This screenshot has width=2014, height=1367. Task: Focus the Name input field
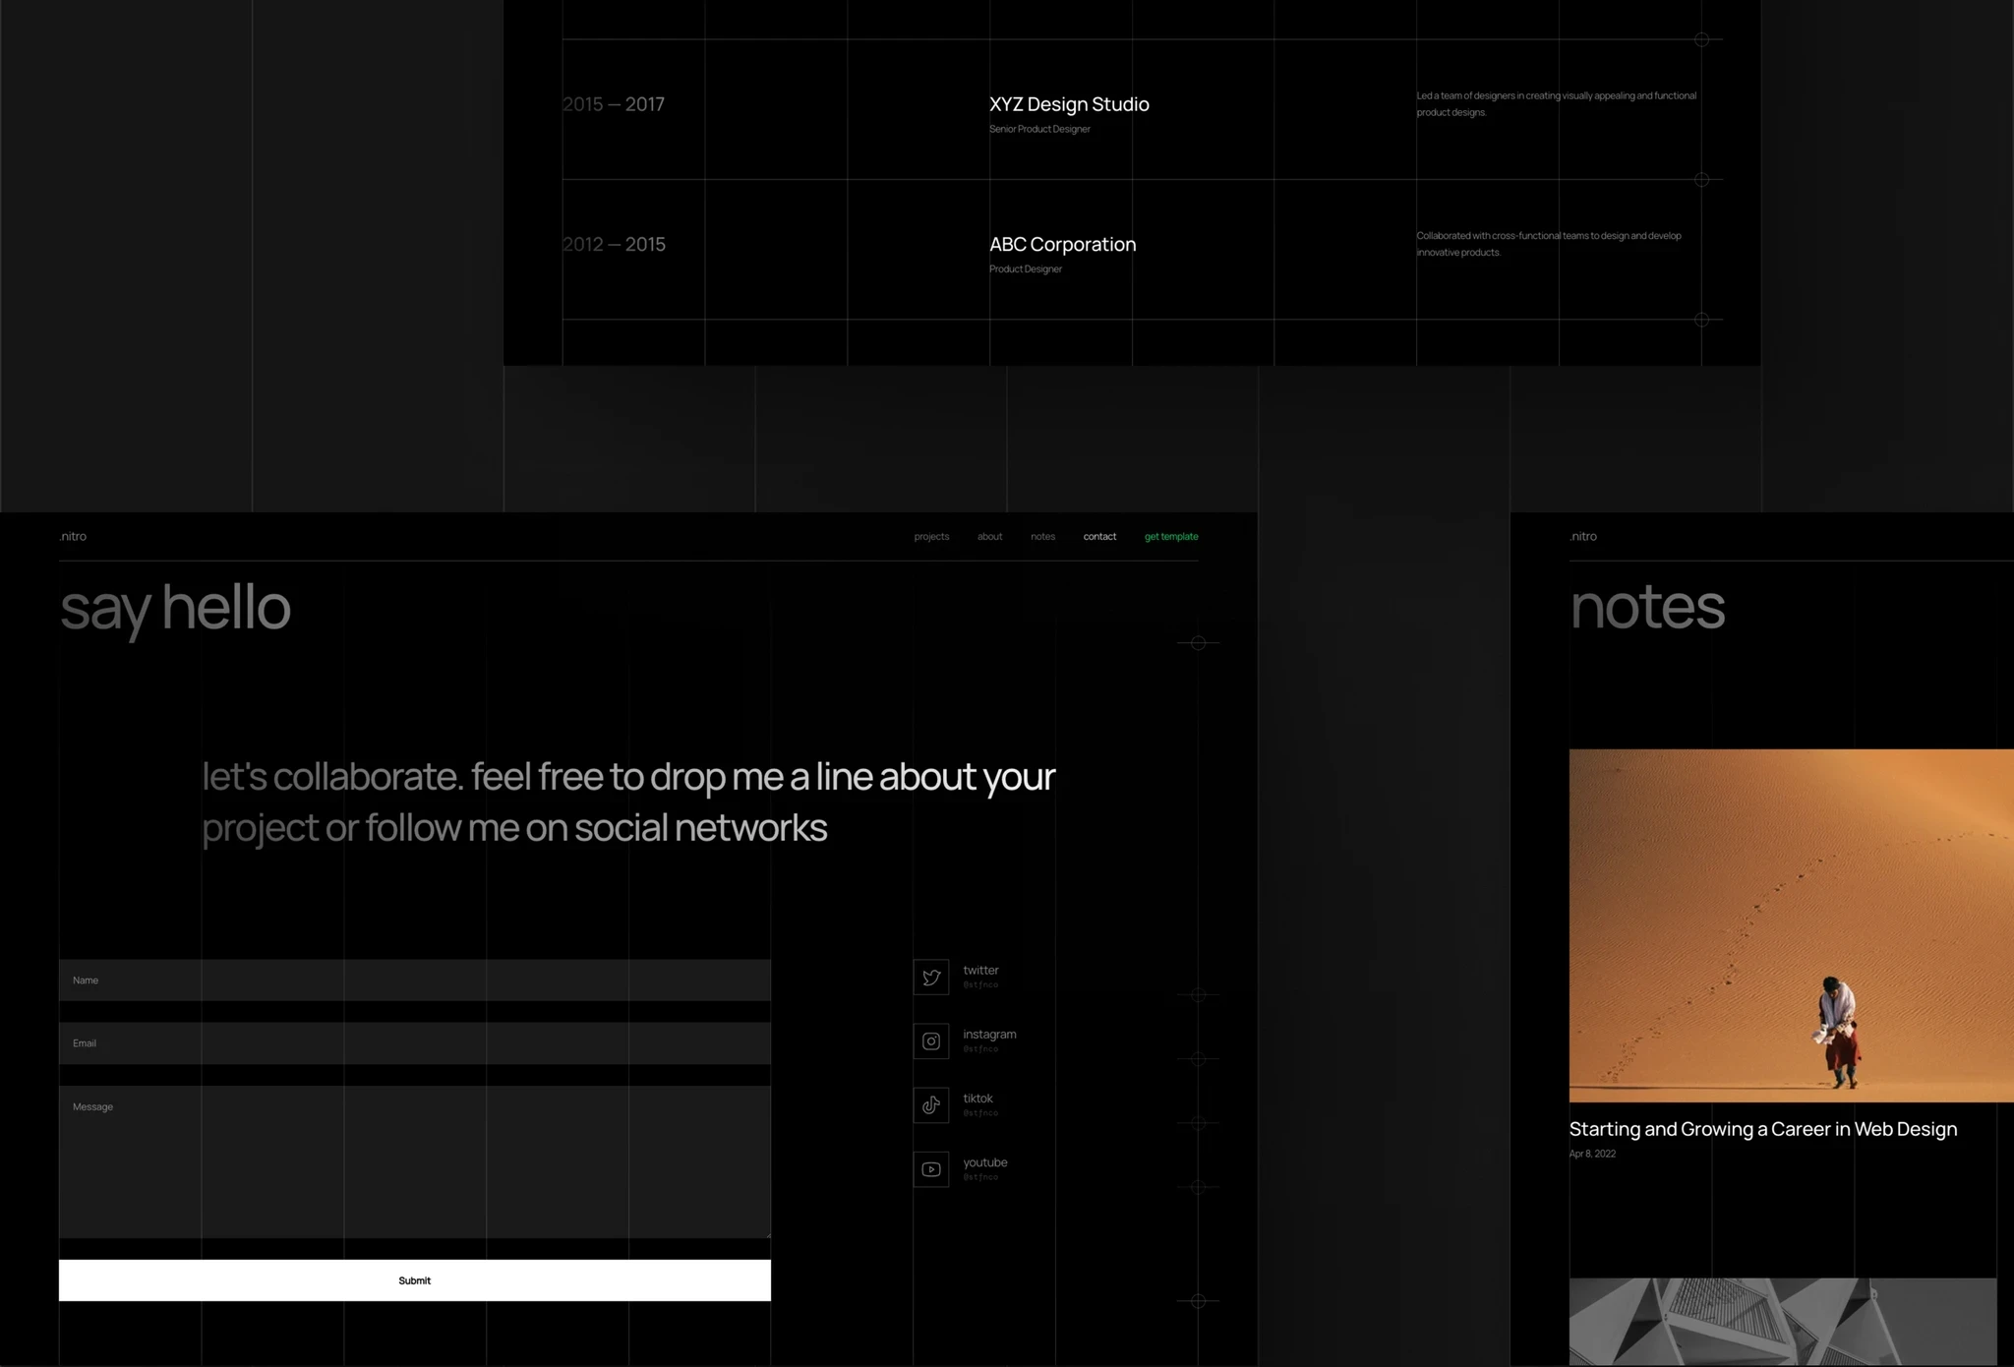414,981
